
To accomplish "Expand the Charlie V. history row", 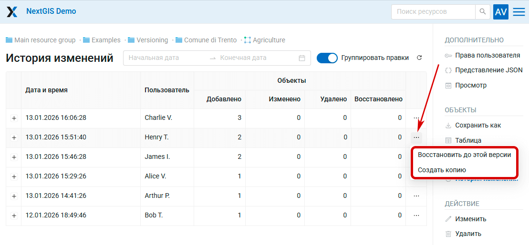I will (14, 118).
